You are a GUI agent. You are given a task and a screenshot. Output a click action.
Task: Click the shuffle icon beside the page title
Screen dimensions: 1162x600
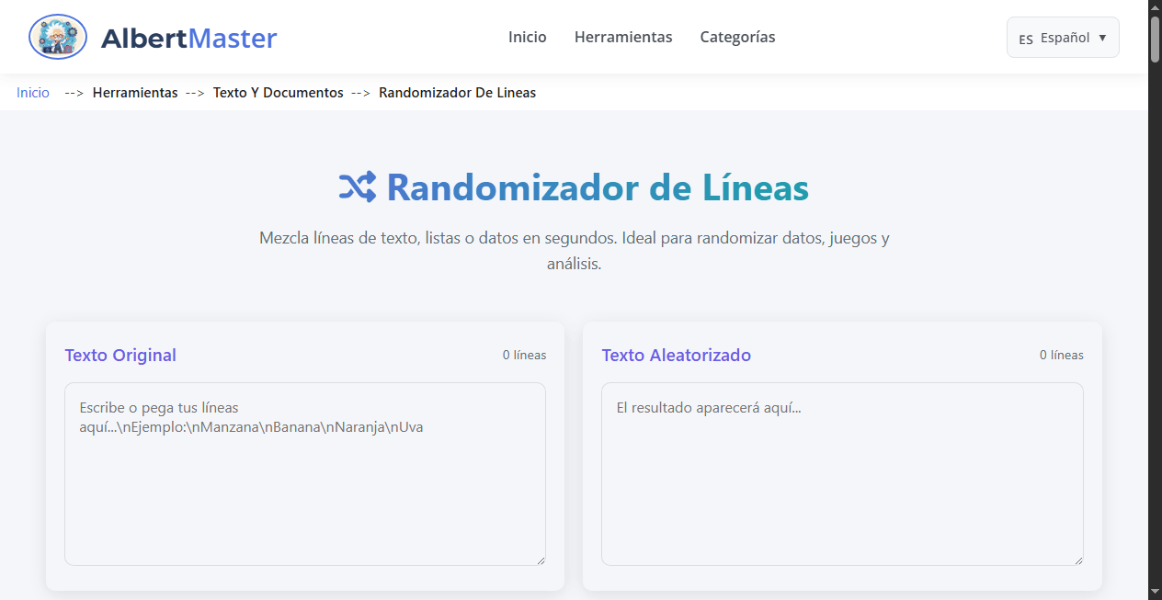tap(356, 187)
